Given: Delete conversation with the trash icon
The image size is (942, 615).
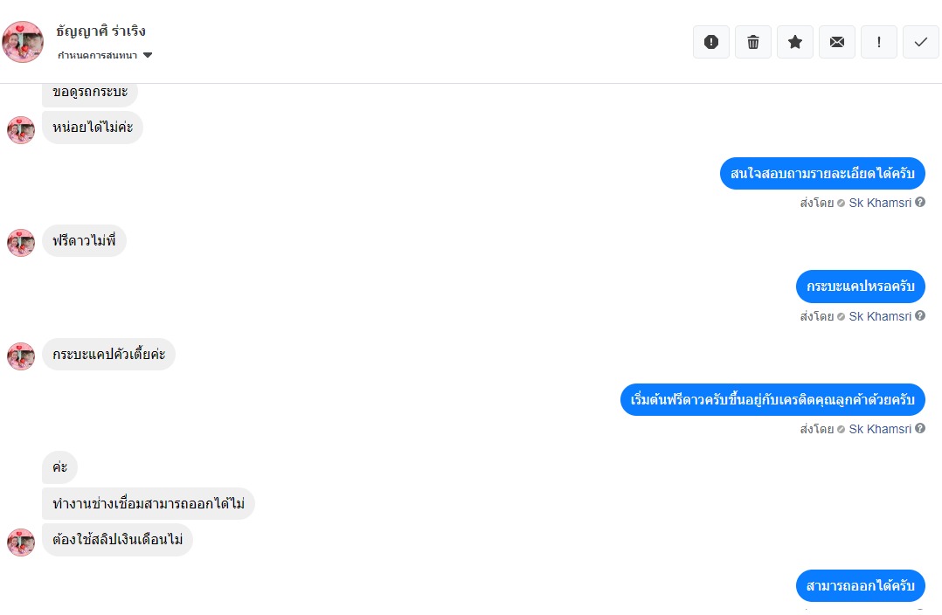Looking at the screenshot, I should pyautogui.click(x=752, y=42).
